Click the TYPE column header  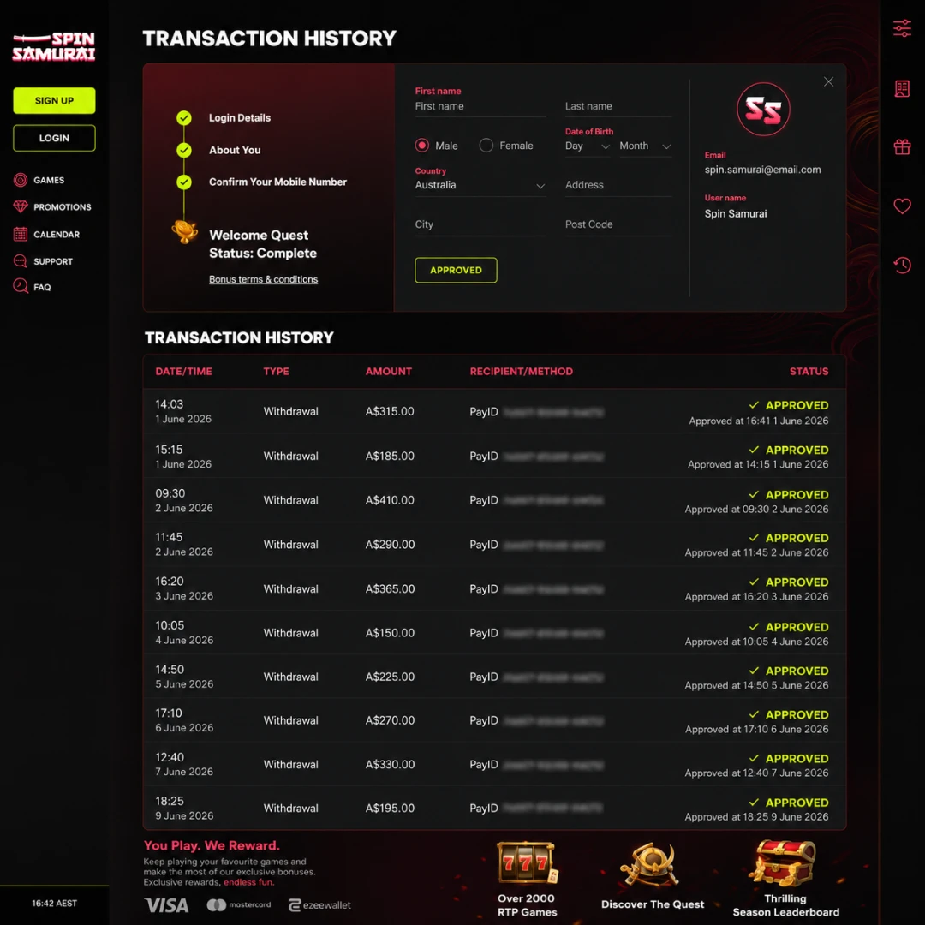(276, 371)
